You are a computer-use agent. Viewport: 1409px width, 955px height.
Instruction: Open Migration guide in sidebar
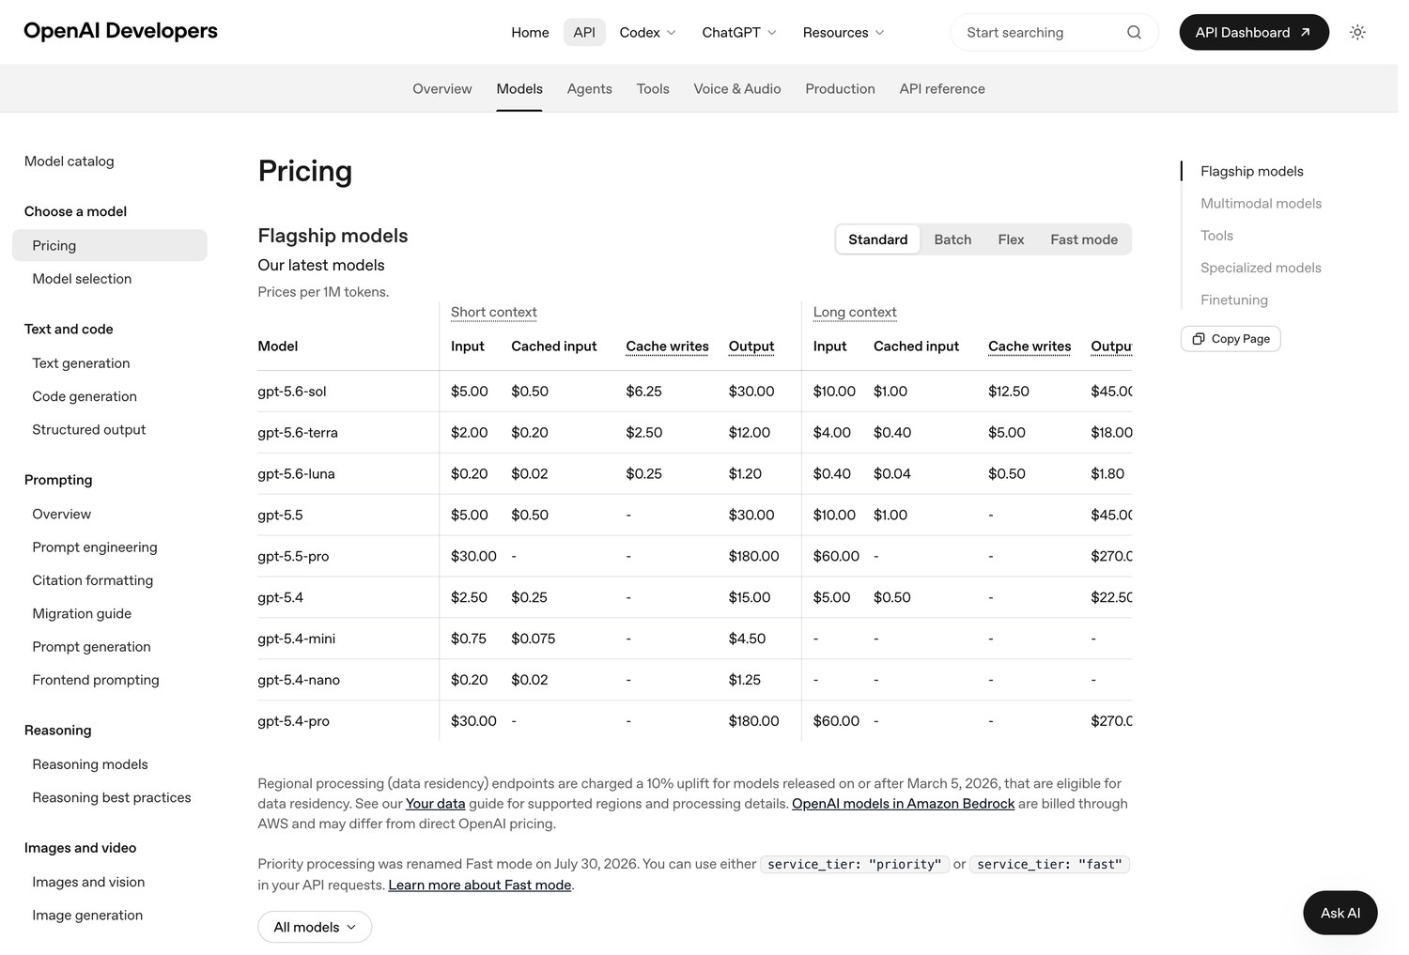82,613
